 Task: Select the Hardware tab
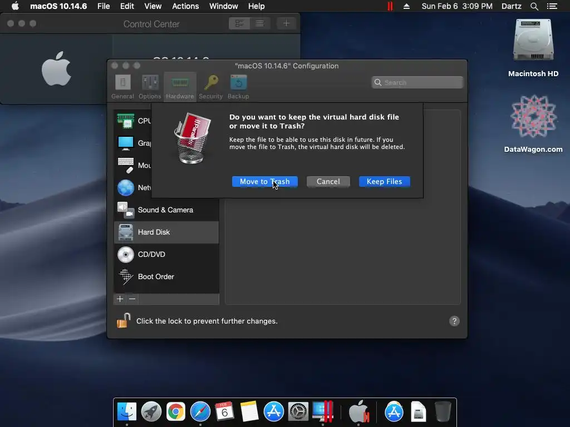coord(180,87)
